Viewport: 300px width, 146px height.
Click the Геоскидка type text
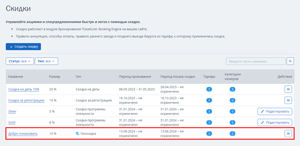tap(88, 134)
